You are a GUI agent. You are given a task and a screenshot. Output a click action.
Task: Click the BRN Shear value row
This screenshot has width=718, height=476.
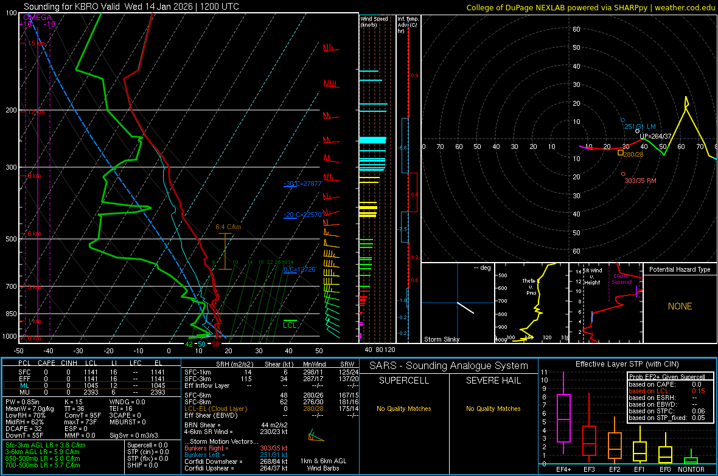(x=236, y=425)
